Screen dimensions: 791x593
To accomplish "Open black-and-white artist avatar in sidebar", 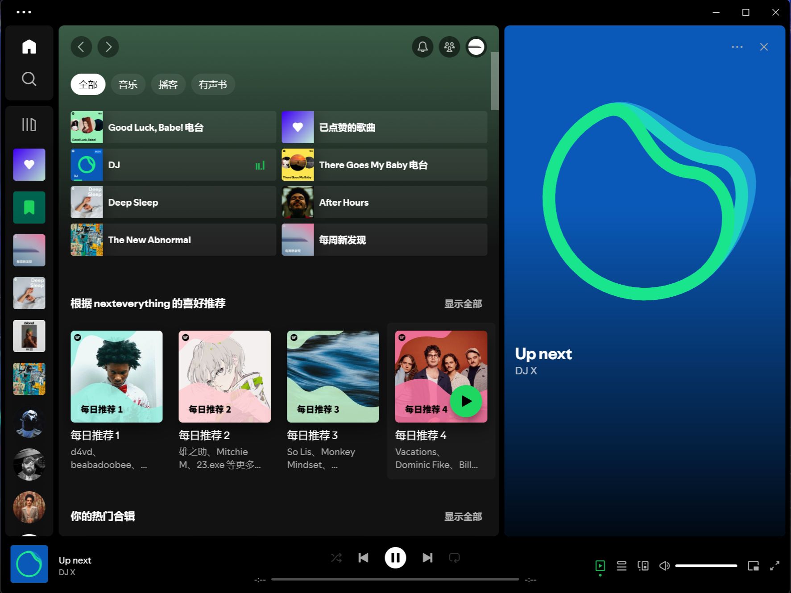I will [29, 464].
